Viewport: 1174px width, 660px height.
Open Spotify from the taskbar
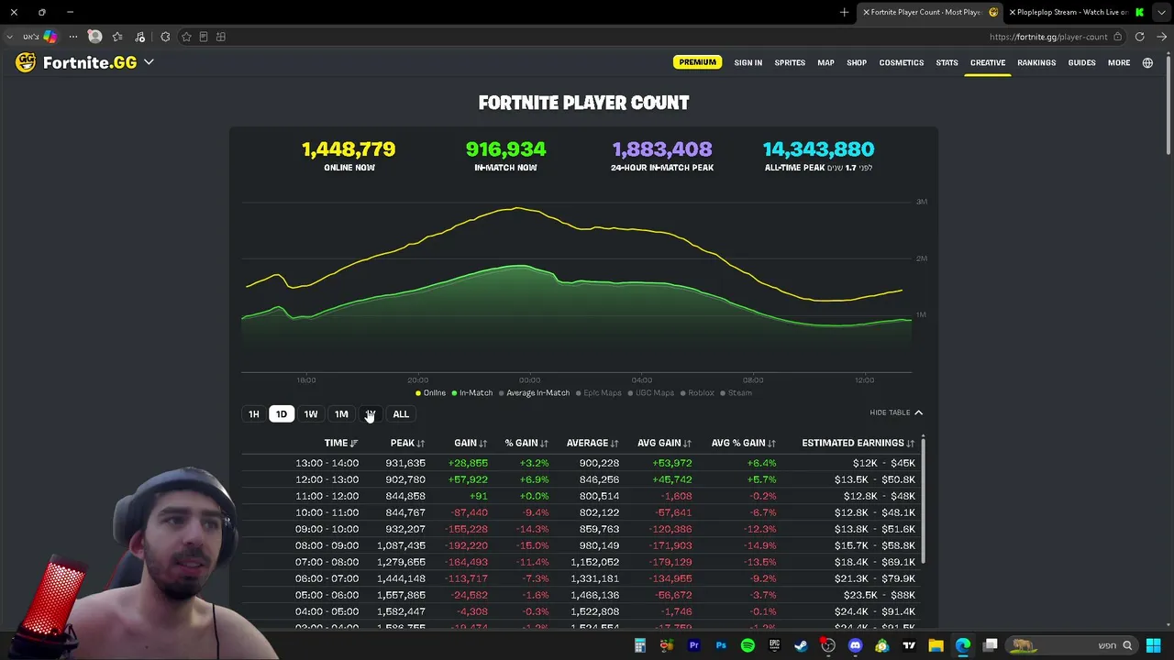pyautogui.click(x=748, y=645)
